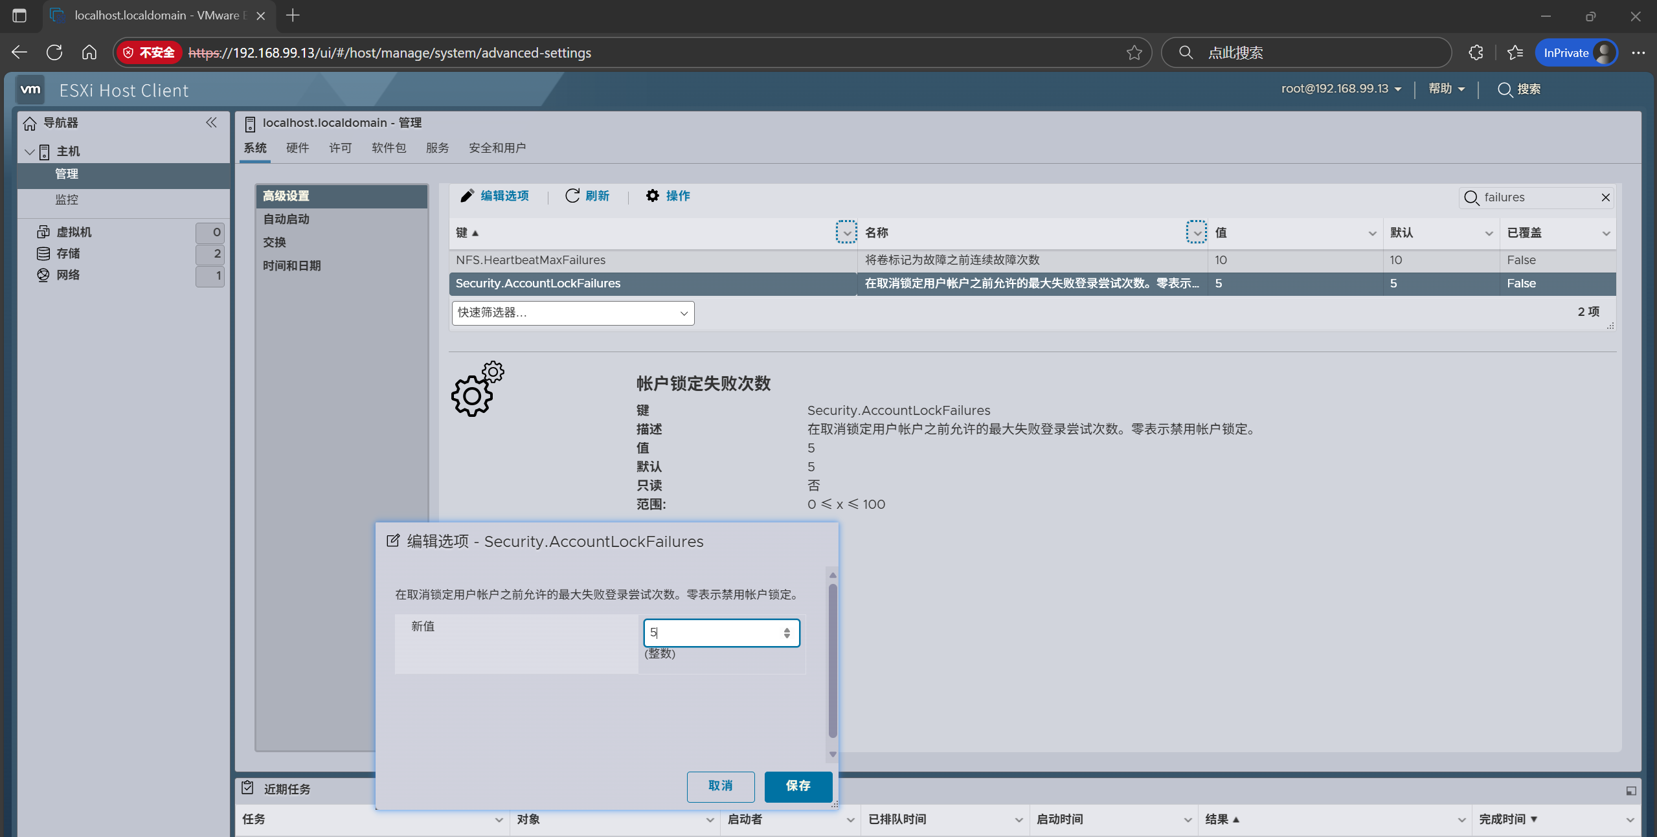Viewport: 1657px width, 837px height.
Task: Click the browser back arrow
Action: click(19, 52)
